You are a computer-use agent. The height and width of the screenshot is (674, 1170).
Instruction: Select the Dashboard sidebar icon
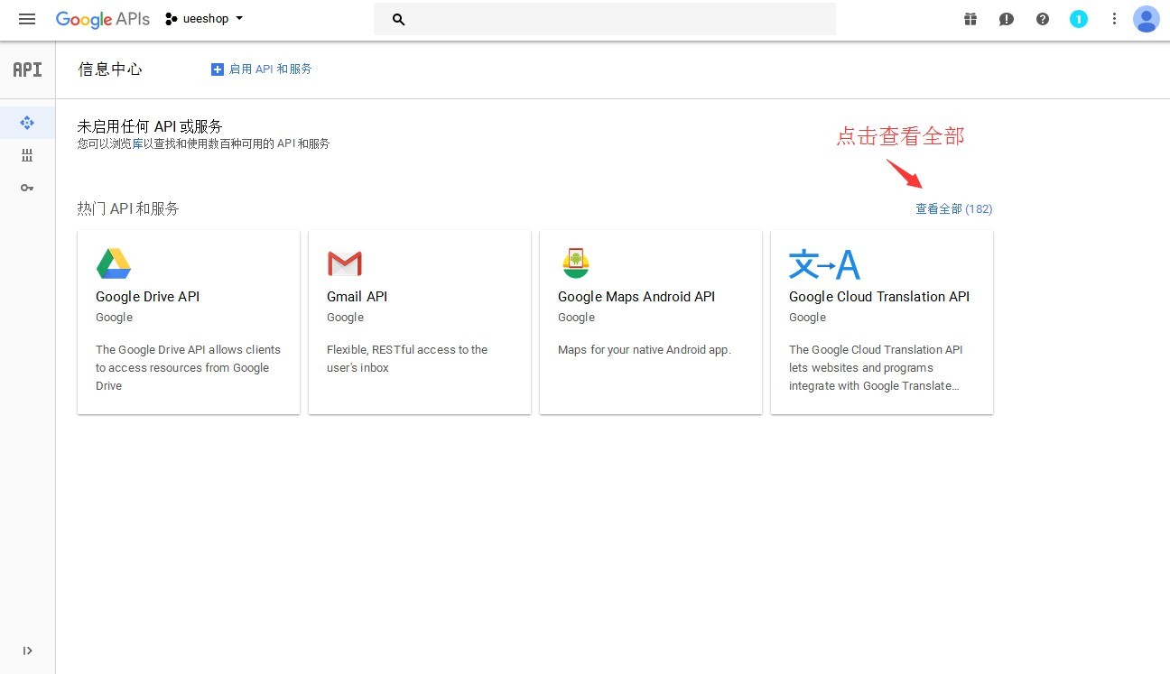click(x=27, y=123)
